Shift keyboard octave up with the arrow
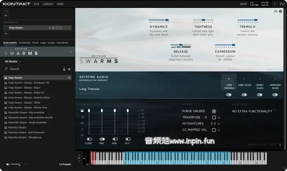The image size is (287, 171). (79, 155)
